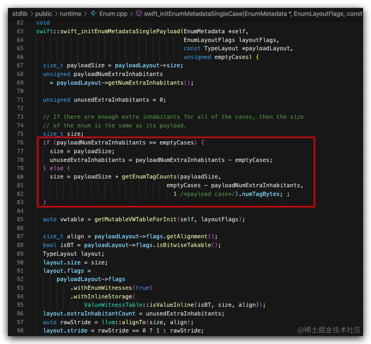
Task: Click the 'if' keyword on line 76
Action: (46, 143)
